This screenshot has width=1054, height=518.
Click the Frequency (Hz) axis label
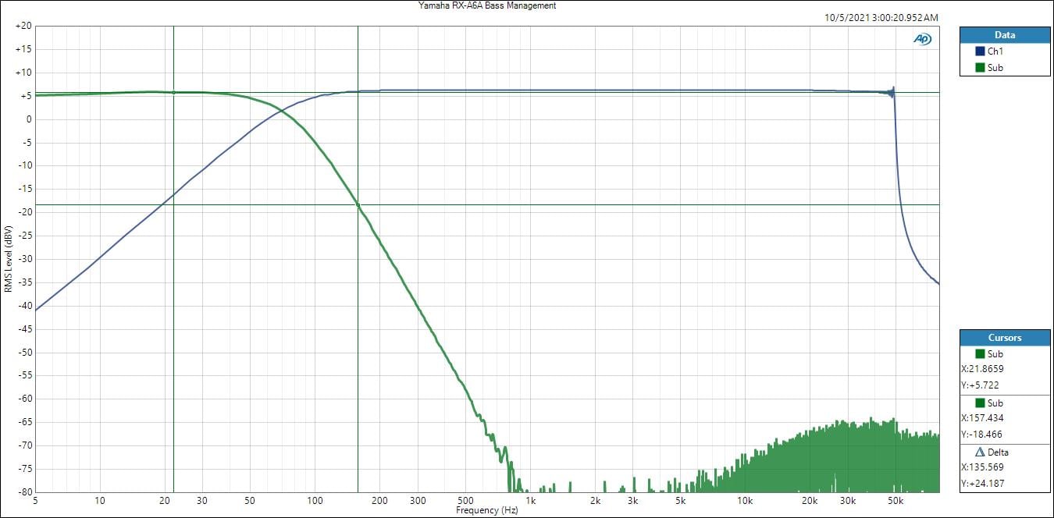point(487,510)
